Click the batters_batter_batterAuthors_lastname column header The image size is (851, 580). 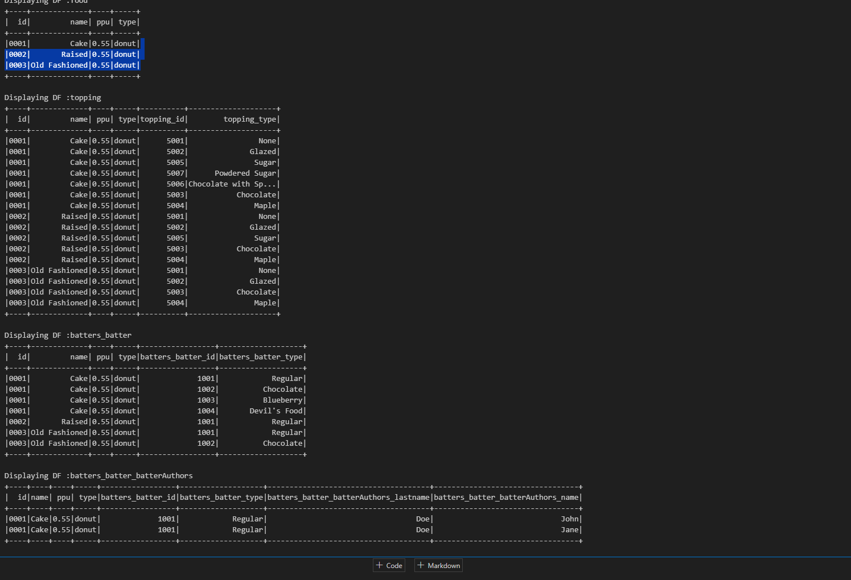[x=348, y=498]
